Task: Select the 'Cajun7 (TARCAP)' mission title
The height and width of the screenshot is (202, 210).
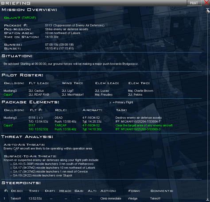Action: coord(20,18)
